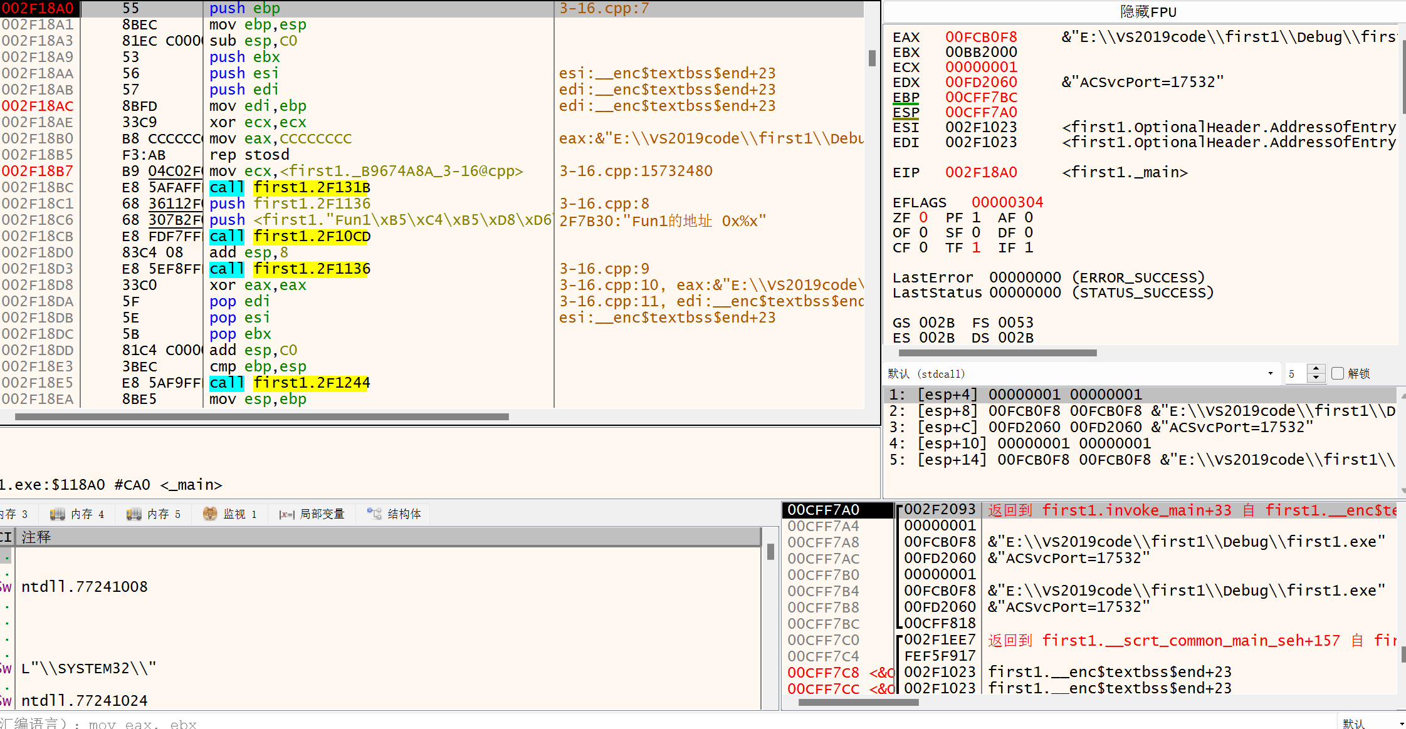
Task: Open the 结构体 struct tab
Action: pyautogui.click(x=395, y=514)
